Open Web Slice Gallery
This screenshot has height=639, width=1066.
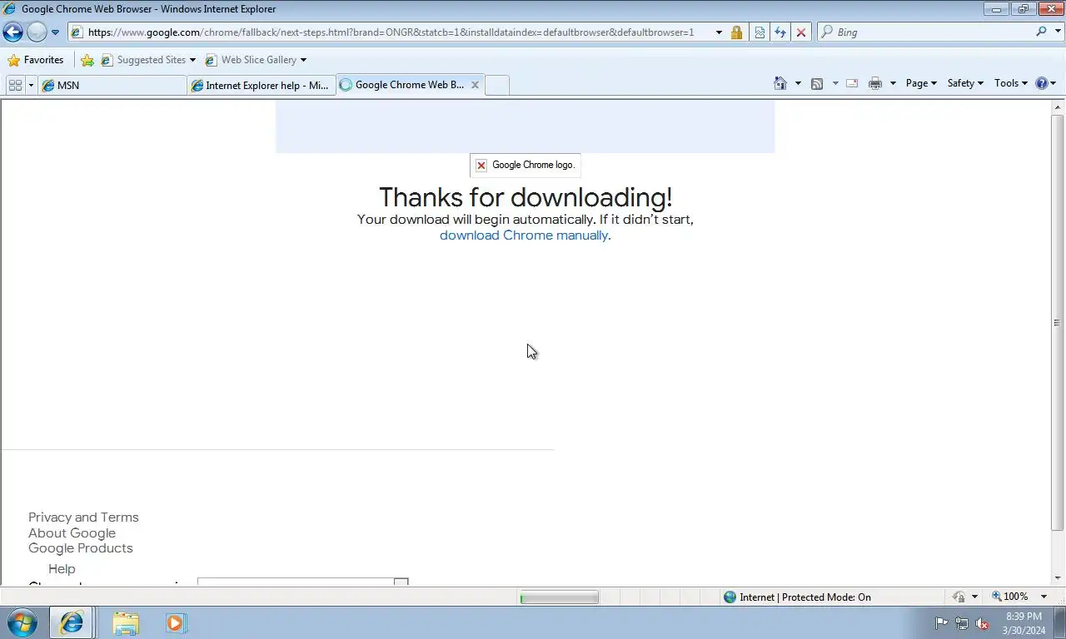pos(256,60)
